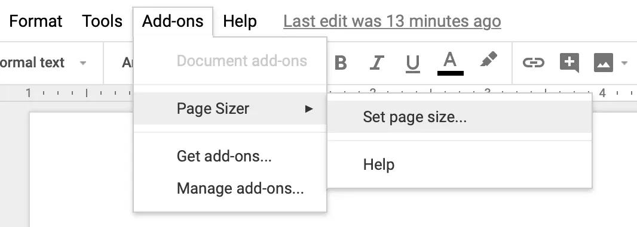Select the highlight color marker icon

click(488, 60)
